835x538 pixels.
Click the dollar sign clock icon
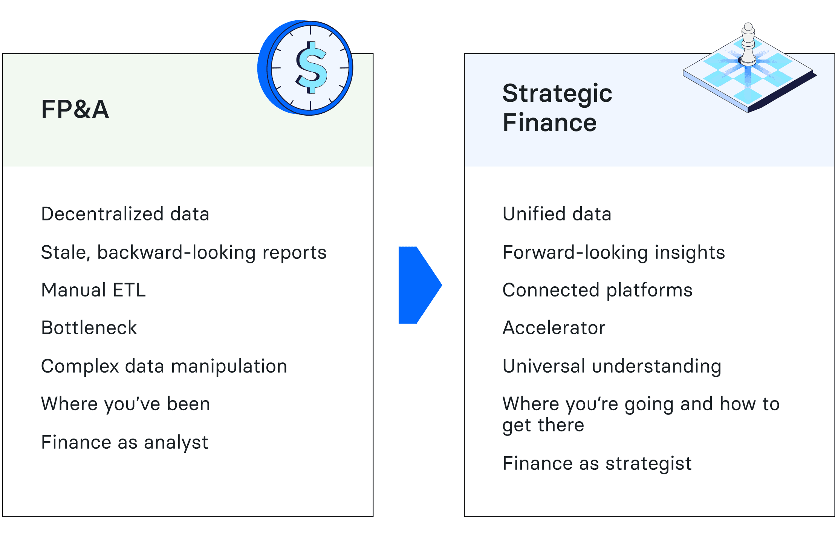(x=305, y=68)
